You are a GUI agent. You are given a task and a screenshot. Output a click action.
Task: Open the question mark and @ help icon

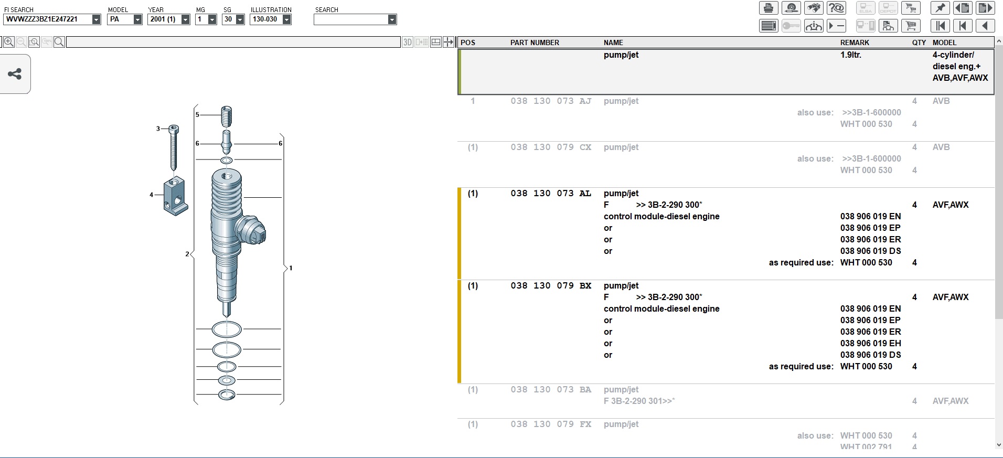[836, 8]
